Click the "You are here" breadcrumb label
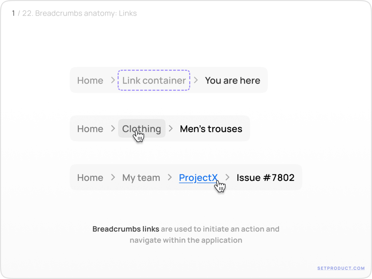Viewport: 372px width, 279px height. (x=232, y=80)
